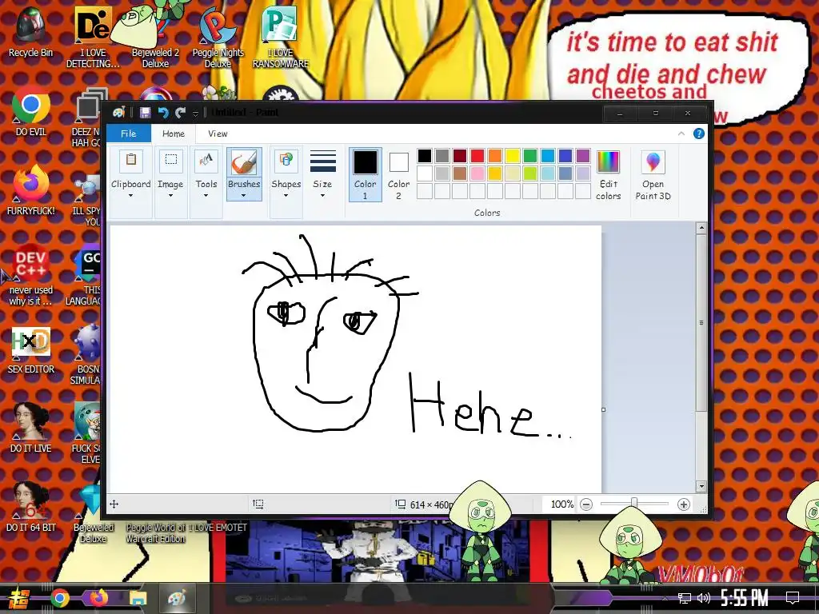Select the I LOVE RANSOMWARE desktop icon
The image size is (819, 614).
[281, 37]
